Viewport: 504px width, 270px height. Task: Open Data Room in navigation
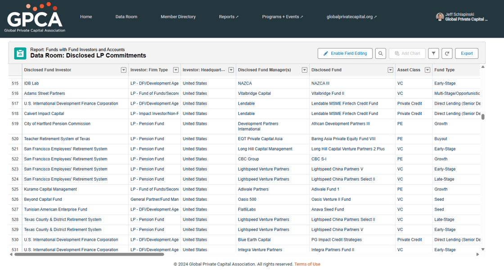pyautogui.click(x=126, y=17)
